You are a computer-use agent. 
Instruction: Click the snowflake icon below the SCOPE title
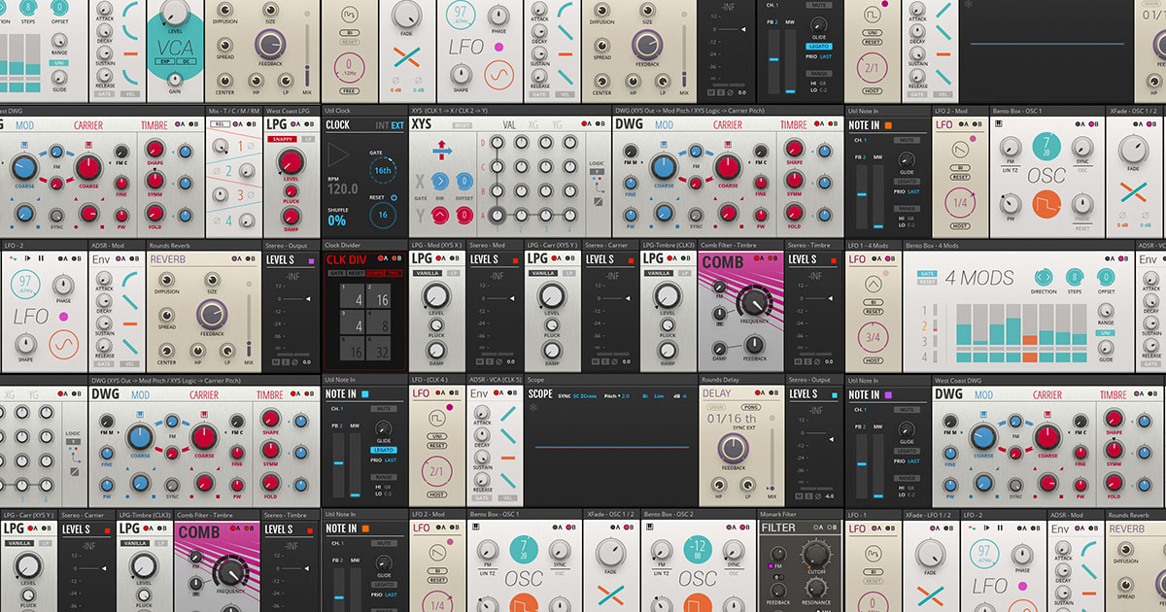(533, 409)
